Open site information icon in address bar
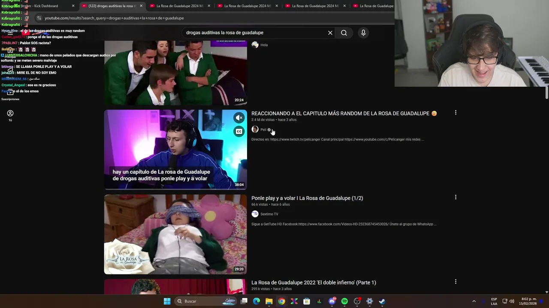Image resolution: width=549 pixels, height=308 pixels. pyautogui.click(x=39, y=18)
